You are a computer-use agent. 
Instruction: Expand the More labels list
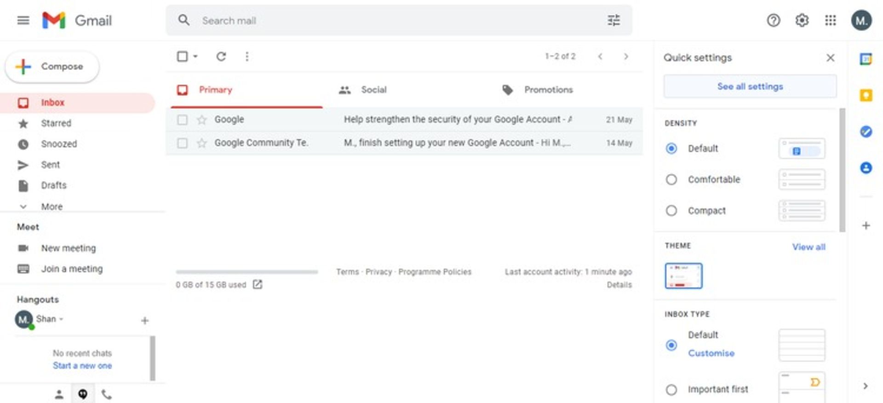click(51, 207)
